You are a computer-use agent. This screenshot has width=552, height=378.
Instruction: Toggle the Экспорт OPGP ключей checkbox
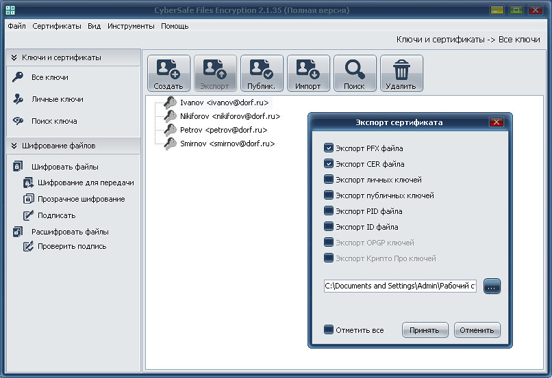pyautogui.click(x=329, y=243)
